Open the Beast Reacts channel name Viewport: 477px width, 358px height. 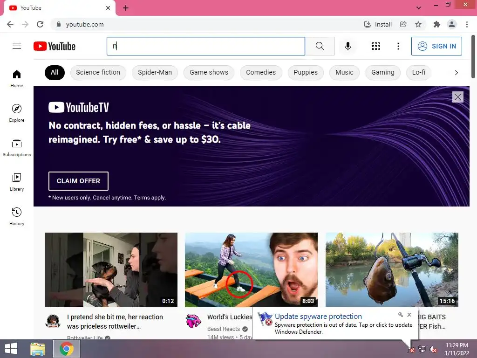[x=224, y=329]
